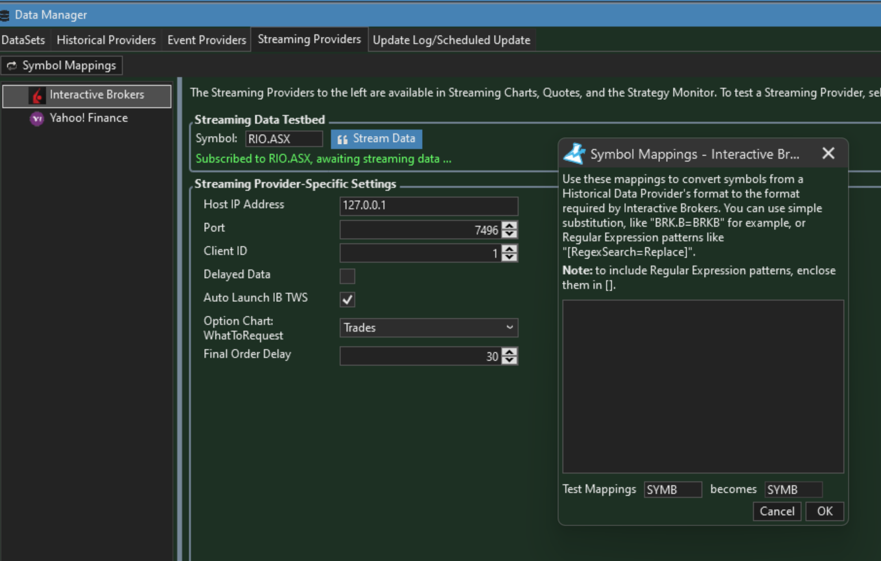Click the Port number field

click(421, 230)
